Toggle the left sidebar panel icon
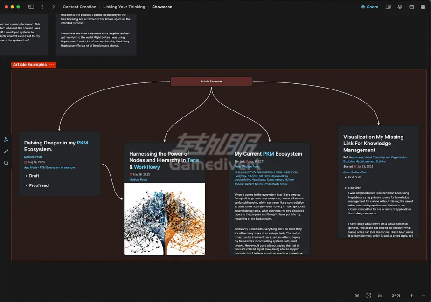Screen dimensions: 431x302 click(x=31, y=7)
